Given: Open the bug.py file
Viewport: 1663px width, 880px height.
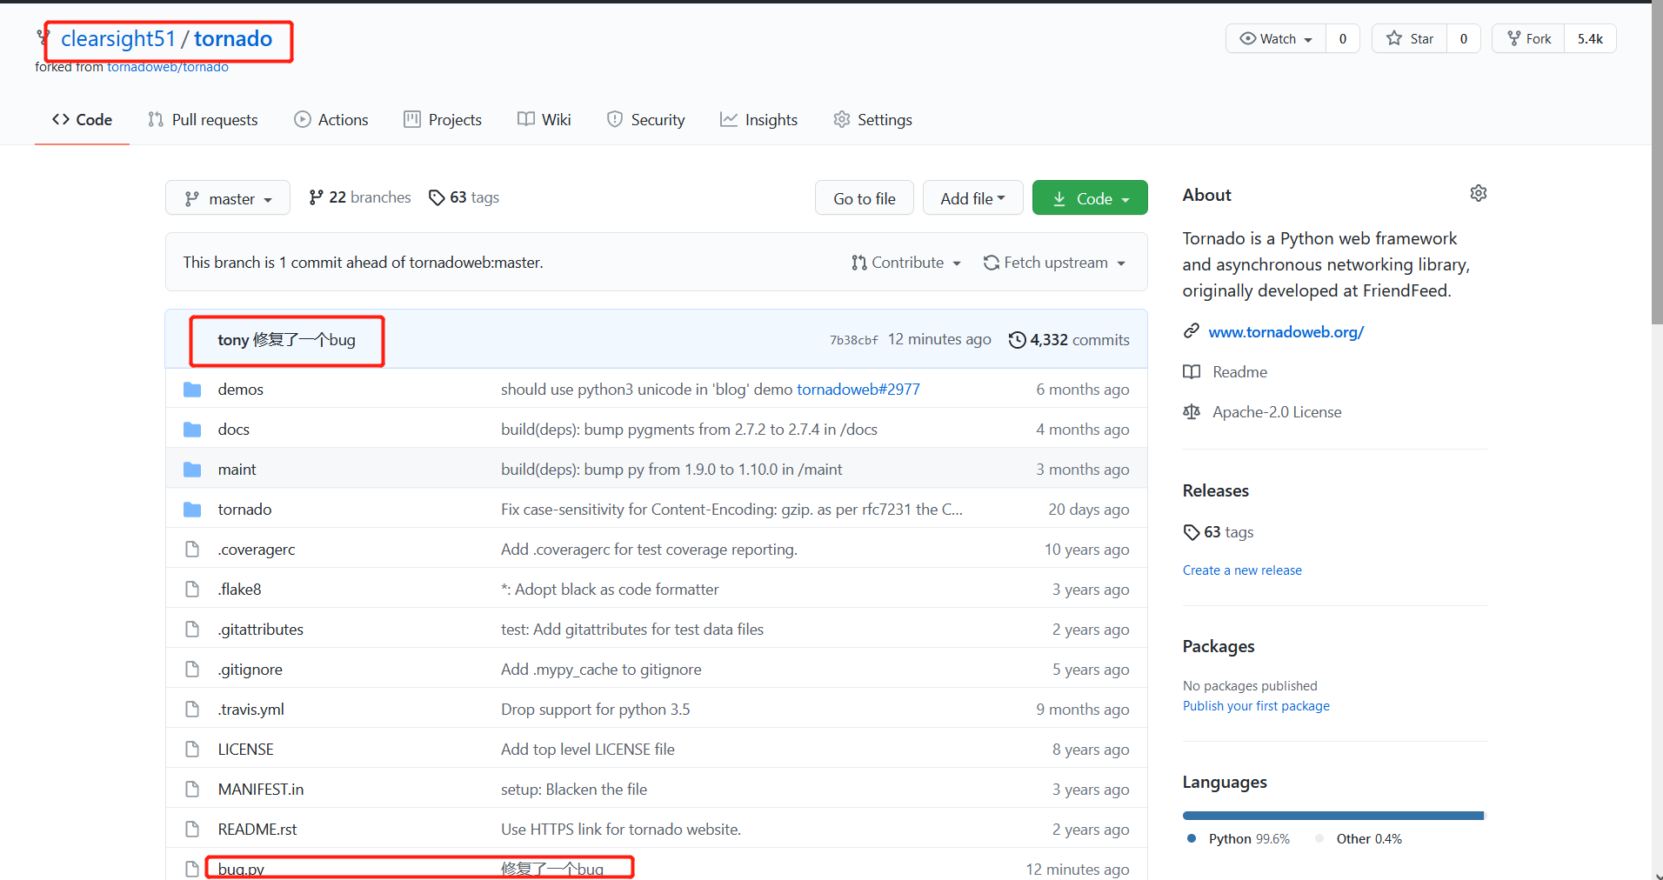Looking at the screenshot, I should pos(241,870).
